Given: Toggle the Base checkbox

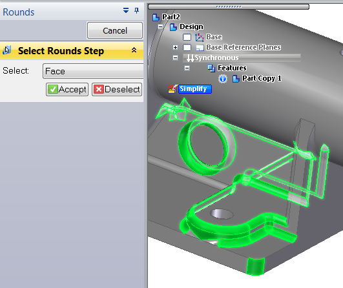Looking at the screenshot, I should pyautogui.click(x=187, y=37).
